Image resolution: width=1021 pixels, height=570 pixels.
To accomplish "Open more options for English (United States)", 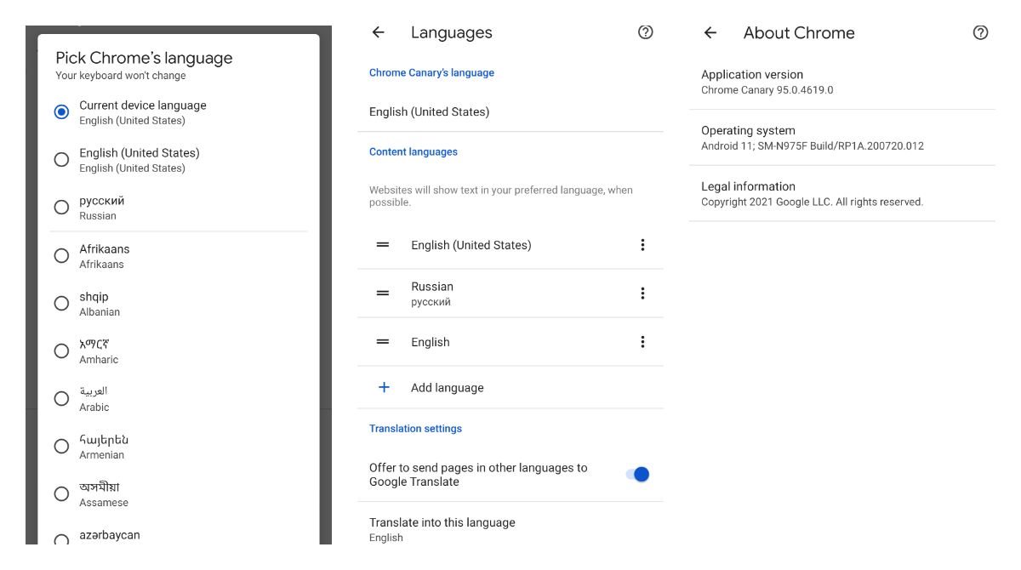I will click(x=642, y=245).
